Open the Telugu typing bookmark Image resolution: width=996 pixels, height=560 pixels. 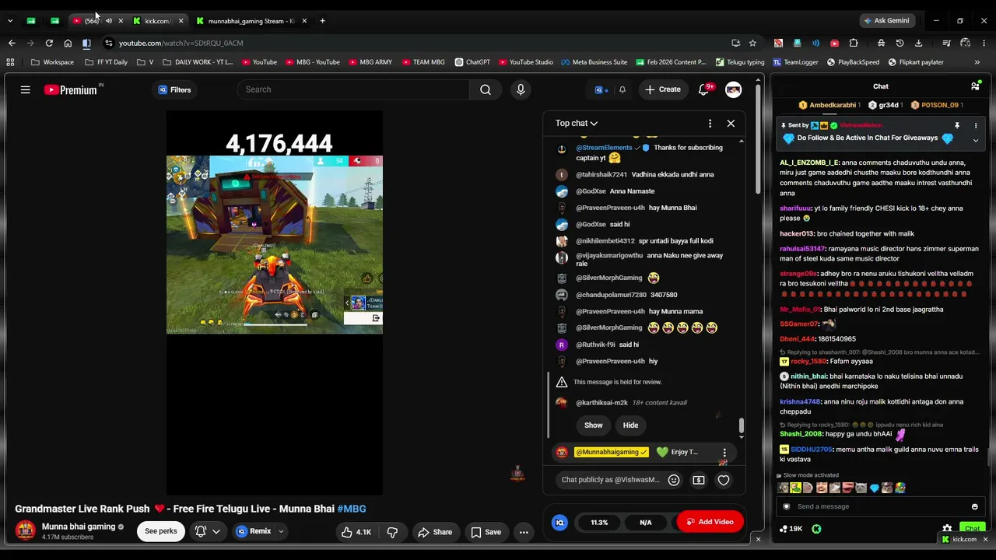[740, 62]
